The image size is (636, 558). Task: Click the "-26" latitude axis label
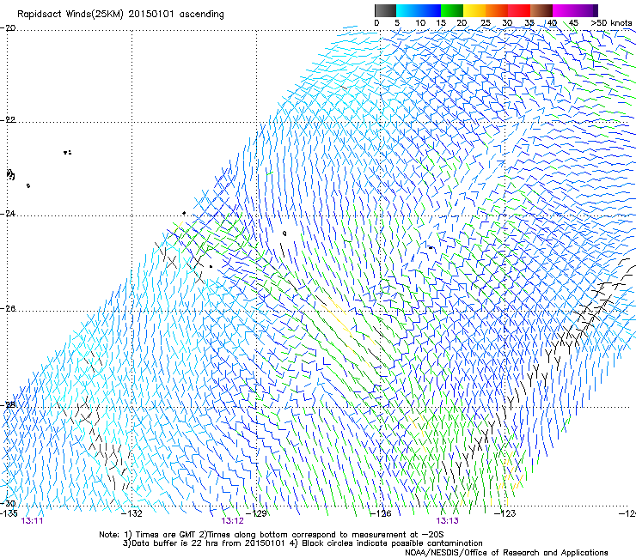(8, 309)
